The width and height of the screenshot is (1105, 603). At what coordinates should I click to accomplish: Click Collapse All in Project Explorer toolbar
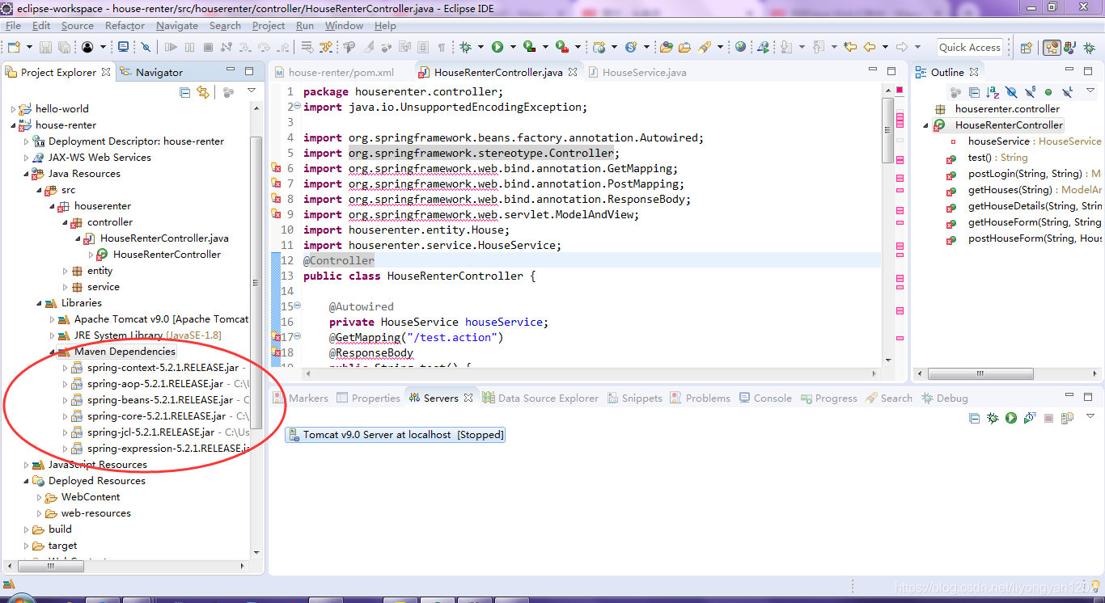click(185, 92)
